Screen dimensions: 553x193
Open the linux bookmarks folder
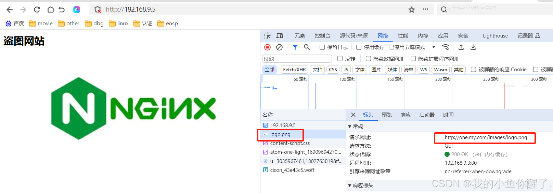coord(118,23)
